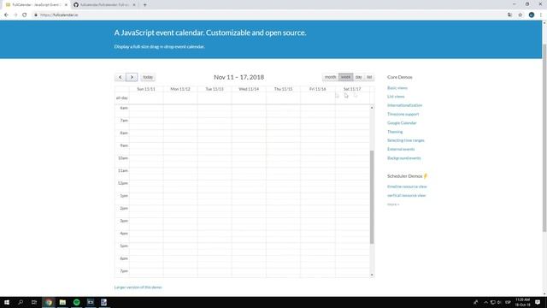Switch calendar to week view
The image size is (547, 308).
pyautogui.click(x=345, y=77)
